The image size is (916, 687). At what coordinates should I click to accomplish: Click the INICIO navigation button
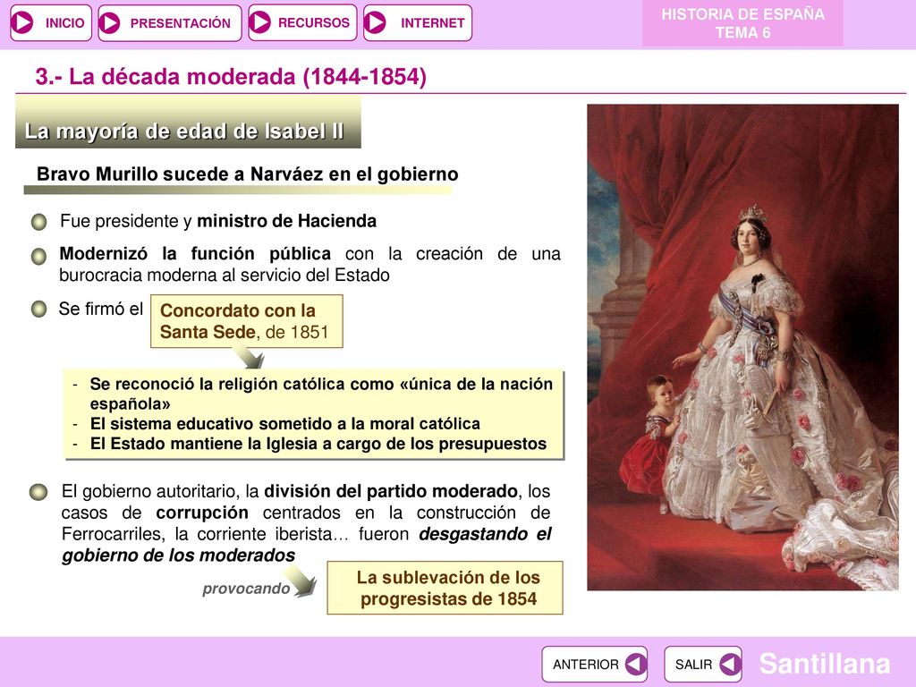[x=51, y=22]
